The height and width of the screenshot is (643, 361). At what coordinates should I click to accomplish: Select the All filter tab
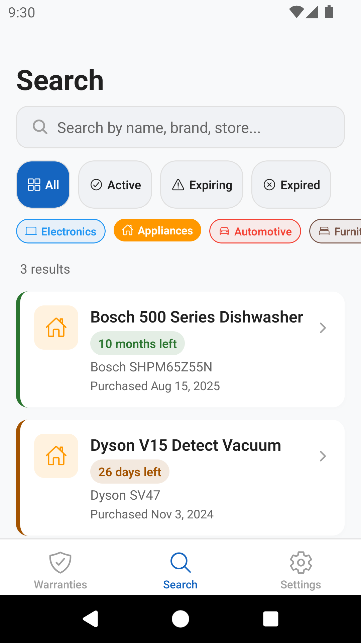pyautogui.click(x=43, y=185)
